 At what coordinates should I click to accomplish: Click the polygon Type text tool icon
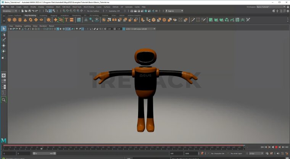coord(66,19)
